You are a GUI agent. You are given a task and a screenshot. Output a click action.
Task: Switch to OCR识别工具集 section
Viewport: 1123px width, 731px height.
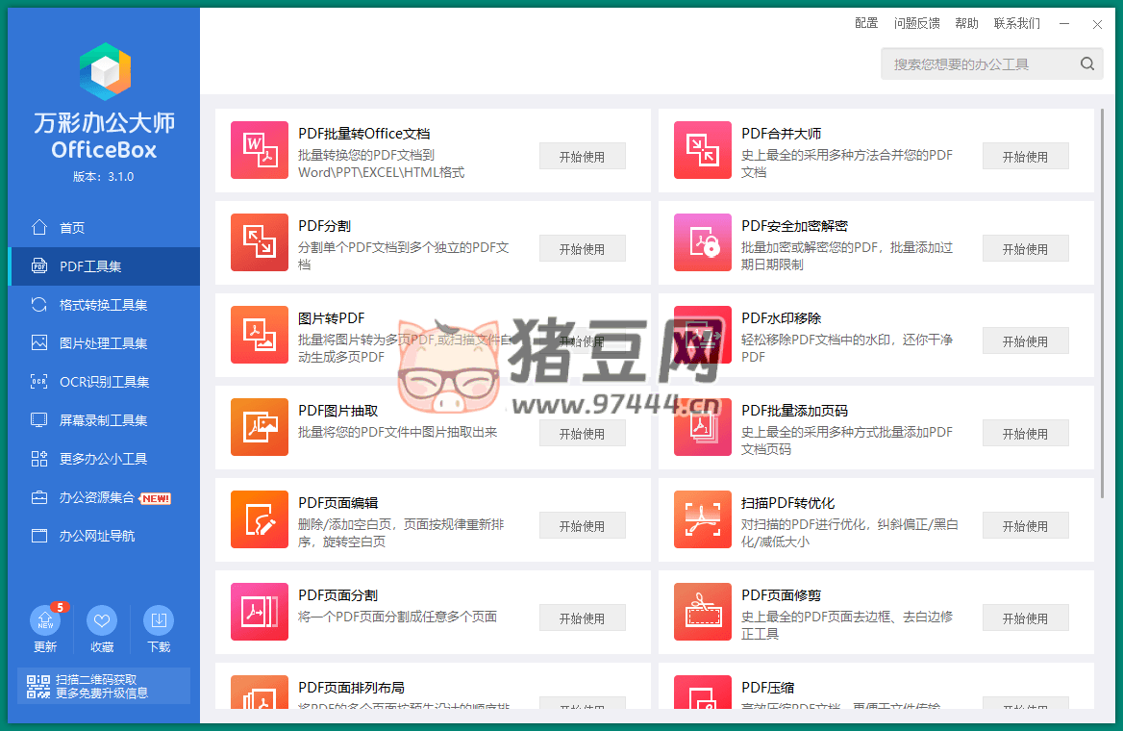click(x=104, y=382)
